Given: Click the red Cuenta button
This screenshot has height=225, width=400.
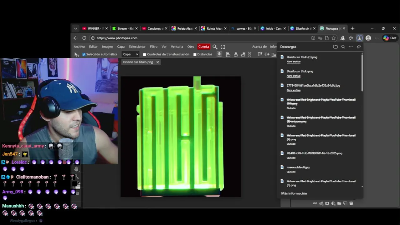Looking at the screenshot, I should click(203, 47).
